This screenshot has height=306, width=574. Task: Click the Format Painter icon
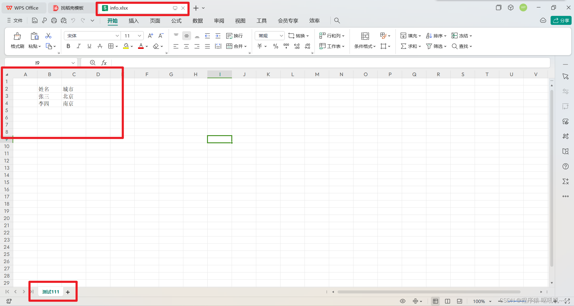(x=17, y=36)
